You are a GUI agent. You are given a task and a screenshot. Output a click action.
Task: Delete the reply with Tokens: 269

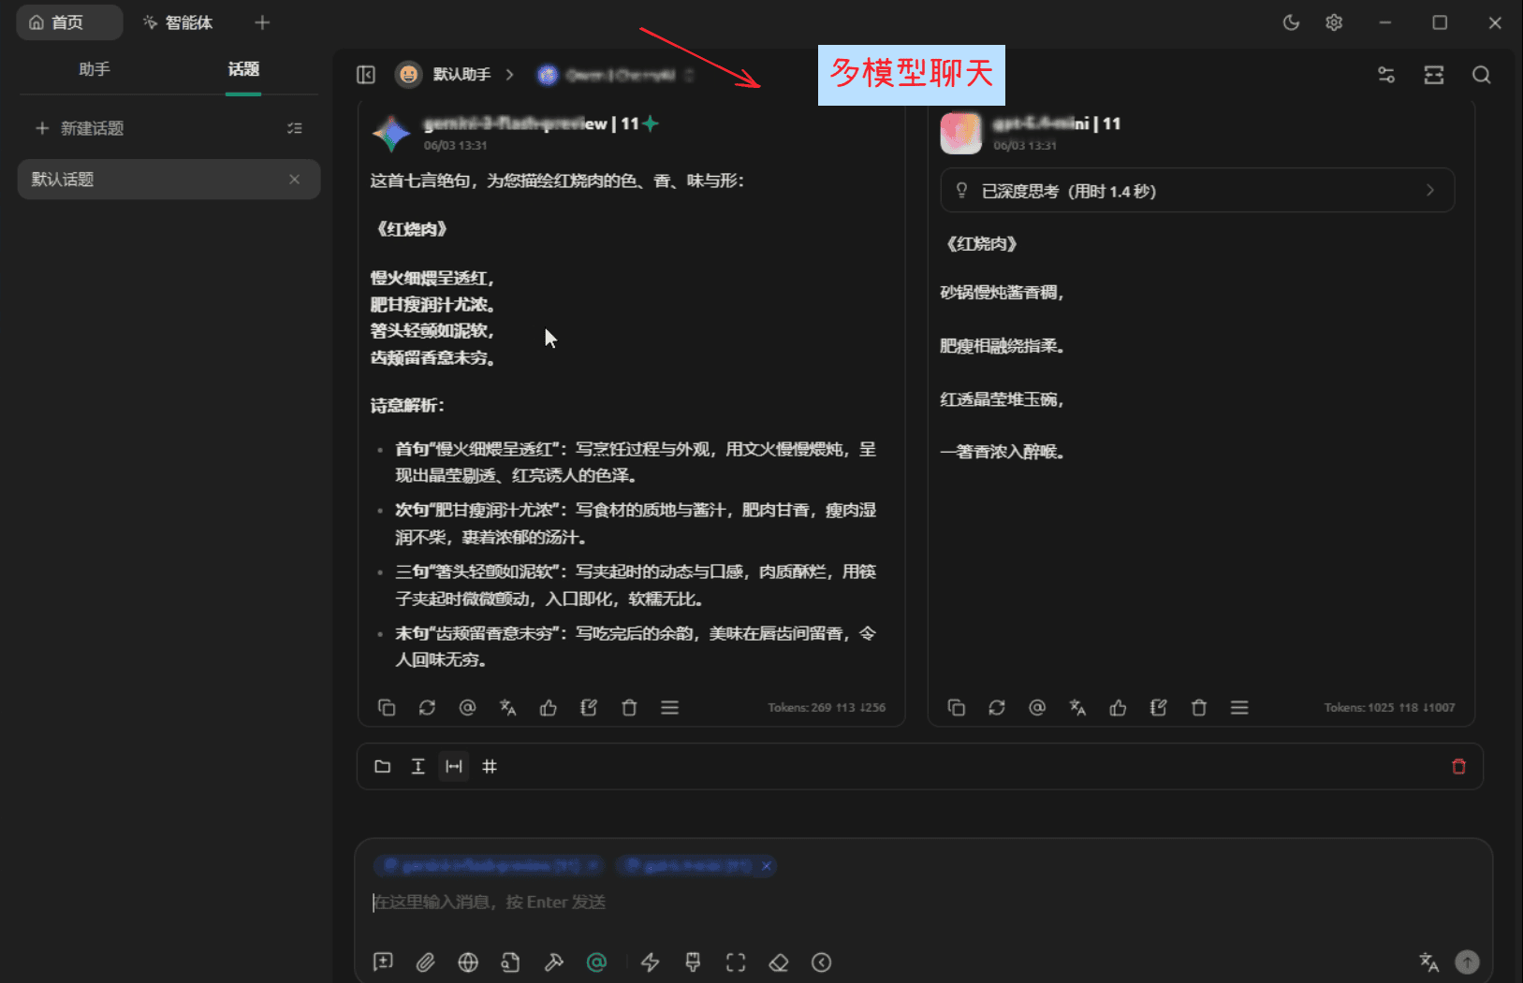(629, 708)
